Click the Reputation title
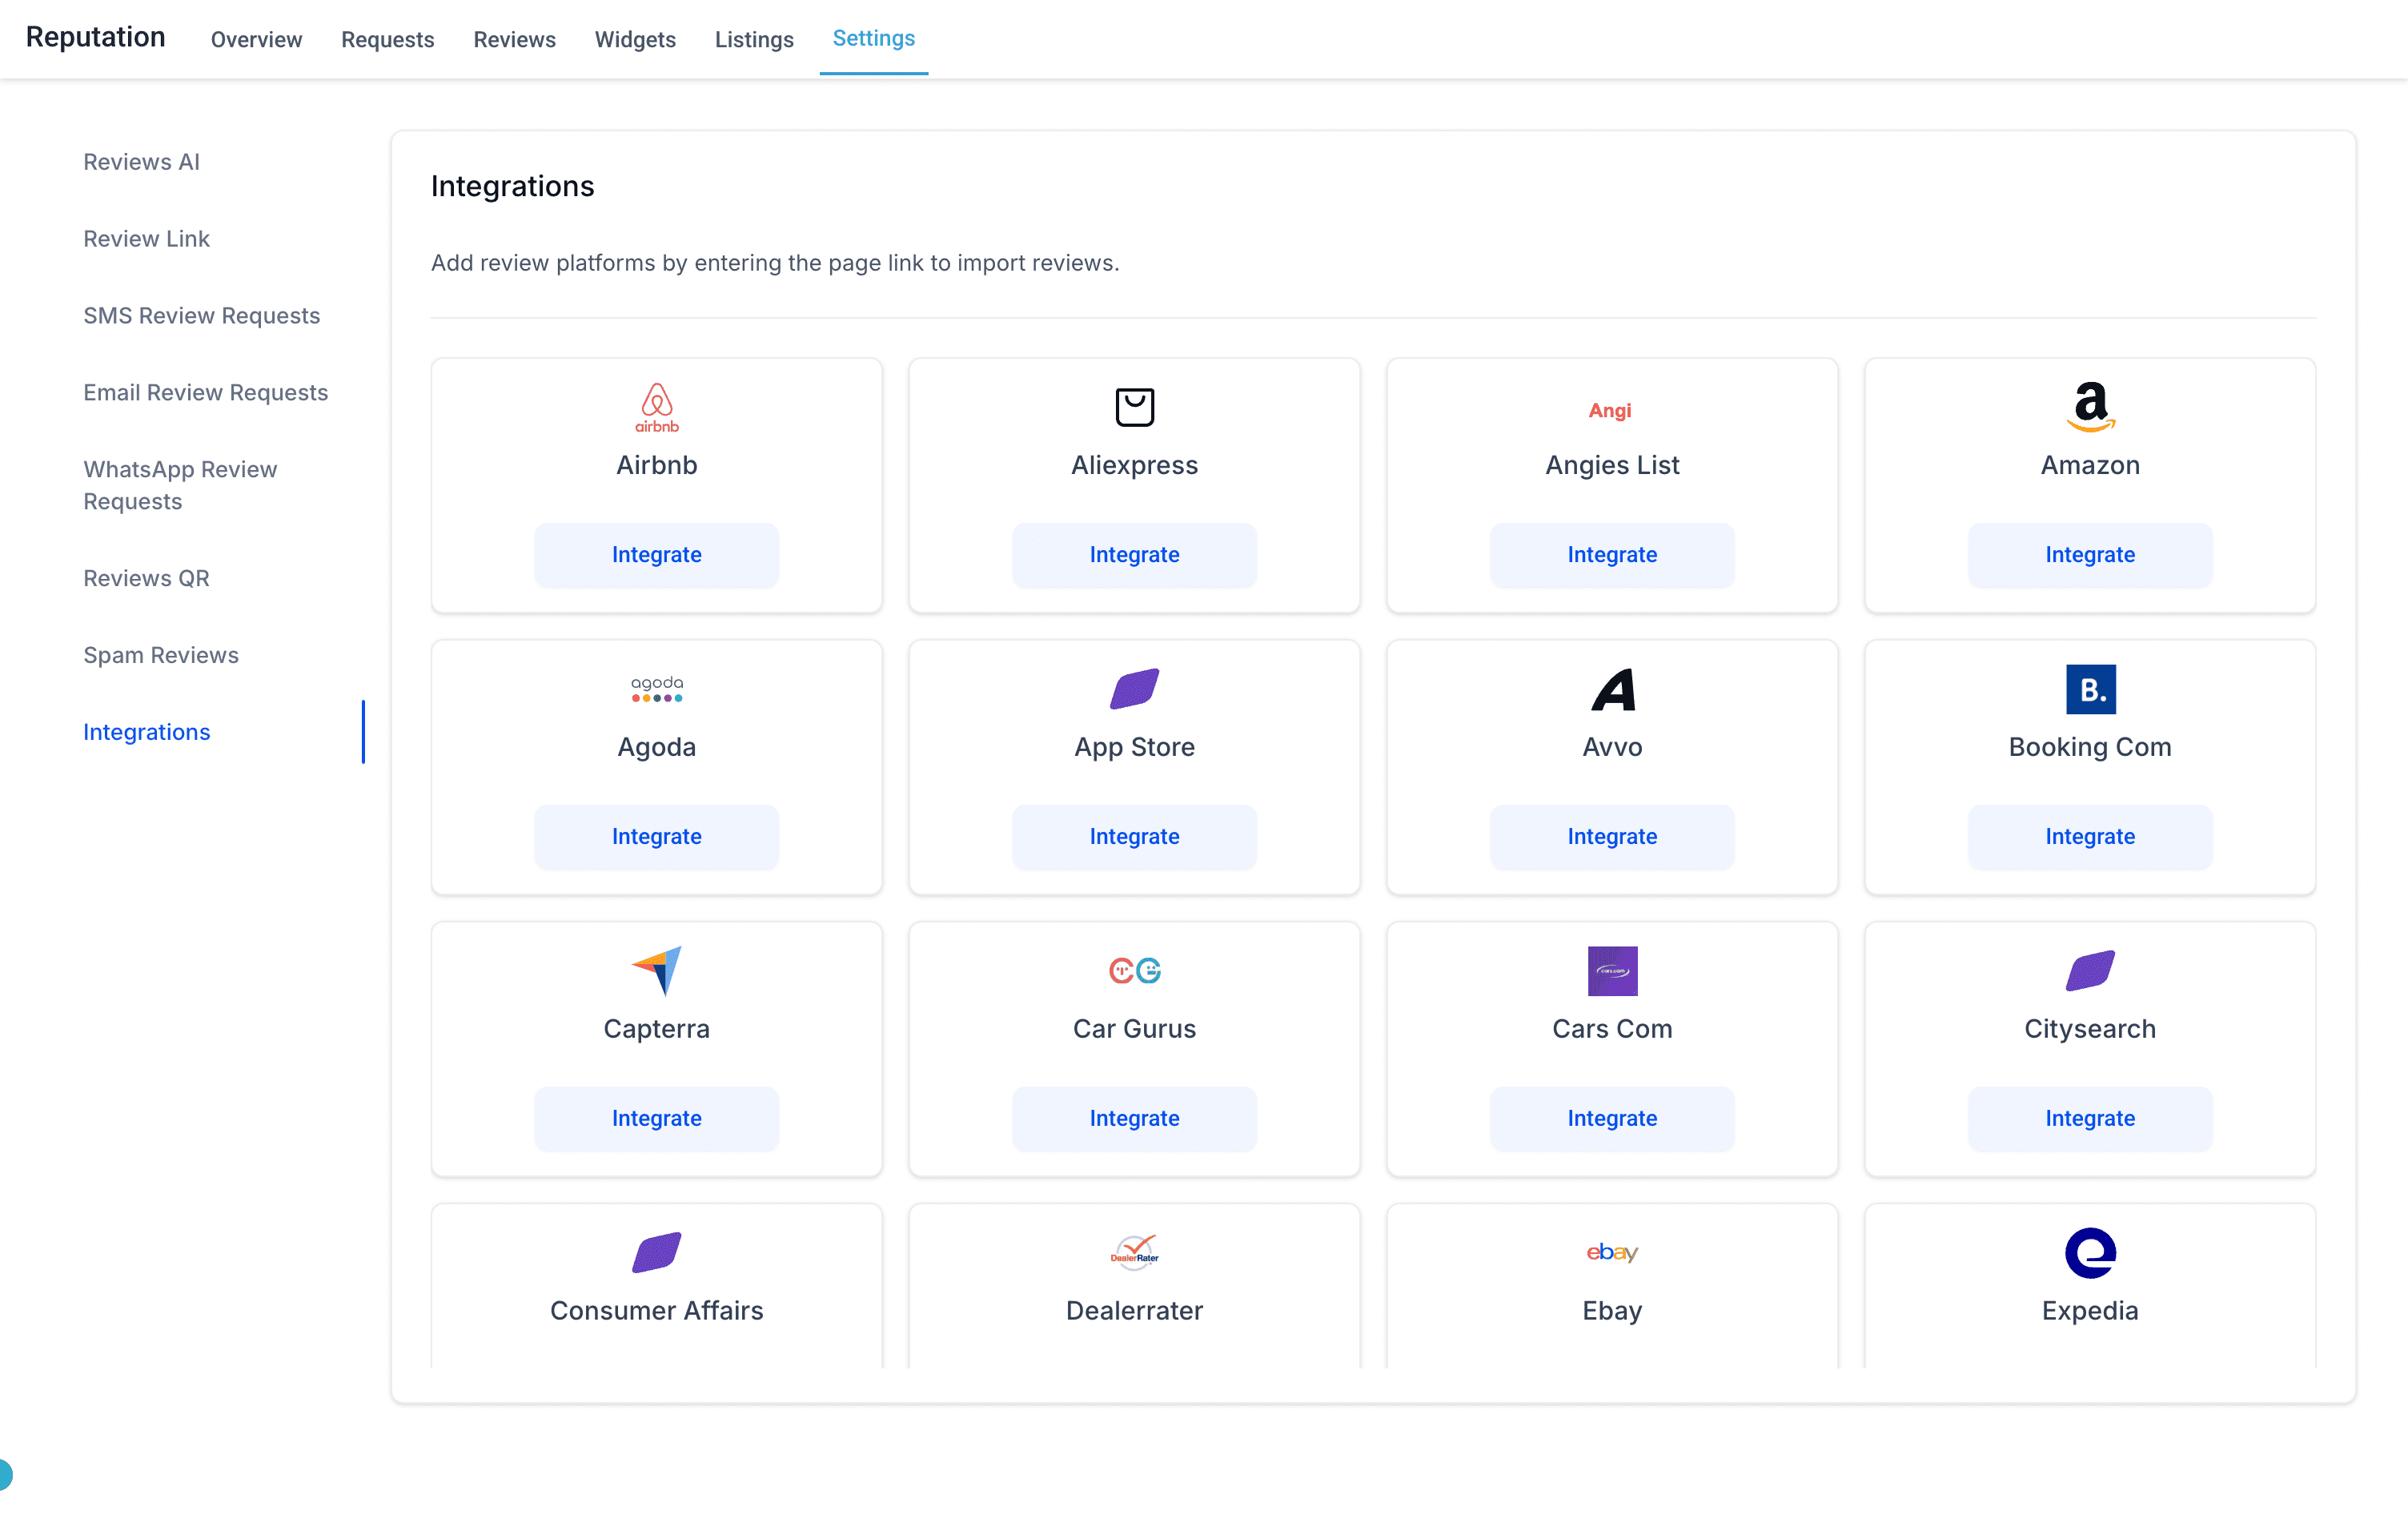This screenshot has width=2408, height=1523. pos(95,37)
